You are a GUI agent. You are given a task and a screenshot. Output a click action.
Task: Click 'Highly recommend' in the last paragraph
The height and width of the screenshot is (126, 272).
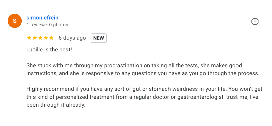[46, 89]
